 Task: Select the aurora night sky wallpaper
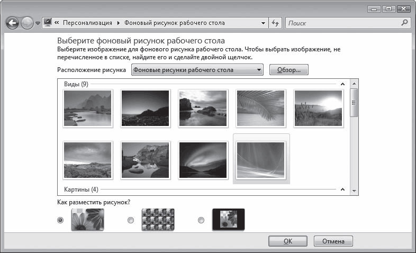coord(203,159)
